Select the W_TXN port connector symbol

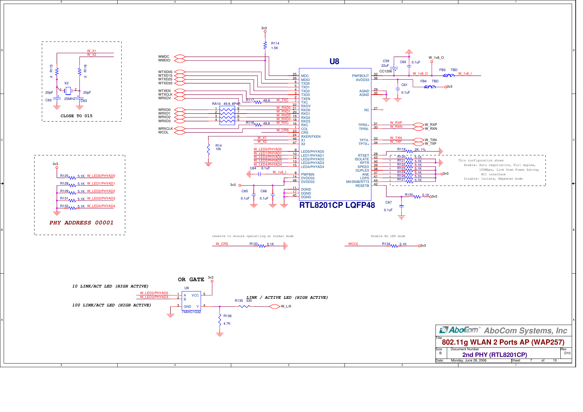418,140
